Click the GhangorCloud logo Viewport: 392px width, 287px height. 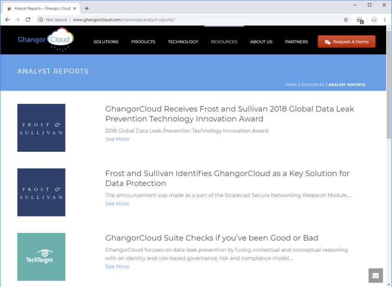(x=45, y=40)
